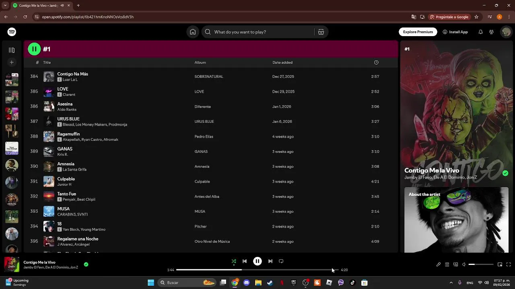Select the Tanto Fue track title
Screen dimensions: 515x289
point(67,194)
